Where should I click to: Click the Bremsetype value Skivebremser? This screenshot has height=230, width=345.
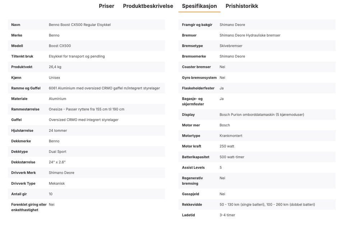click(x=231, y=46)
